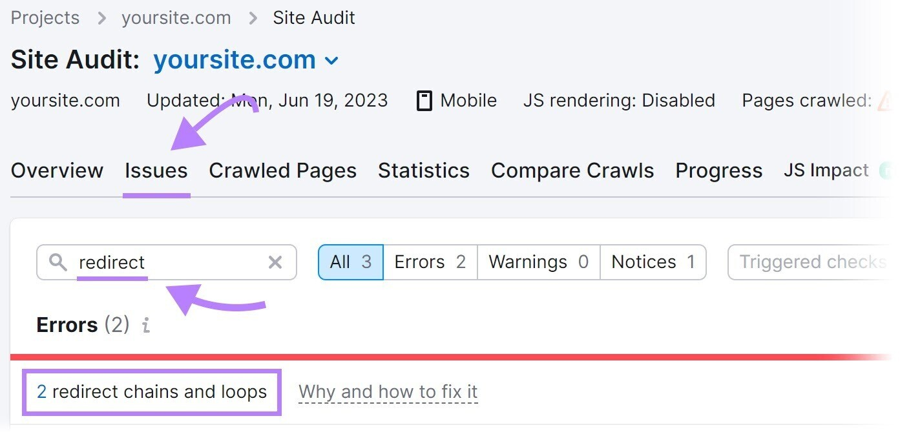View the Compare Crawls tab
Image resolution: width=900 pixels, height=436 pixels.
(572, 171)
